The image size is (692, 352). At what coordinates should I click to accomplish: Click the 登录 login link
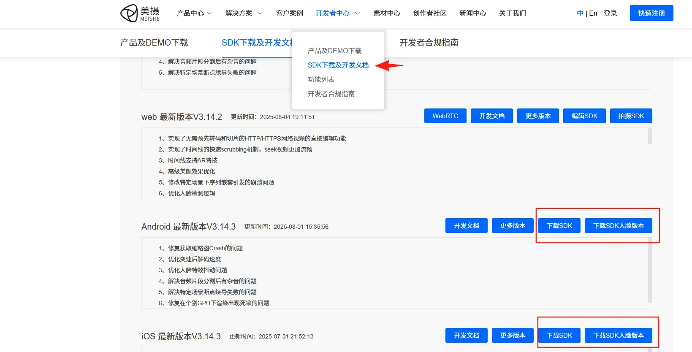click(610, 14)
